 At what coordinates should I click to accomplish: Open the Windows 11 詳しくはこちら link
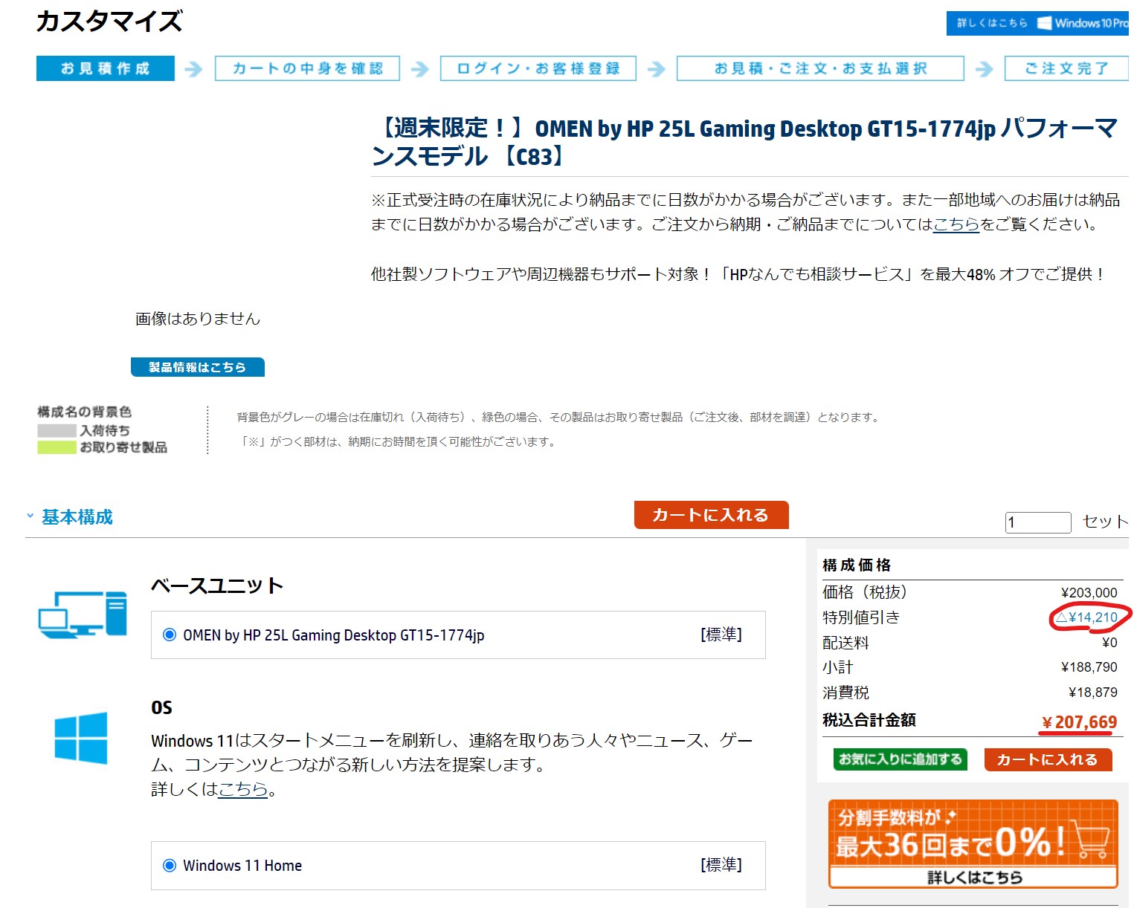(242, 789)
